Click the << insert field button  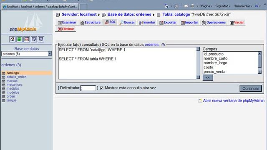[208, 78]
